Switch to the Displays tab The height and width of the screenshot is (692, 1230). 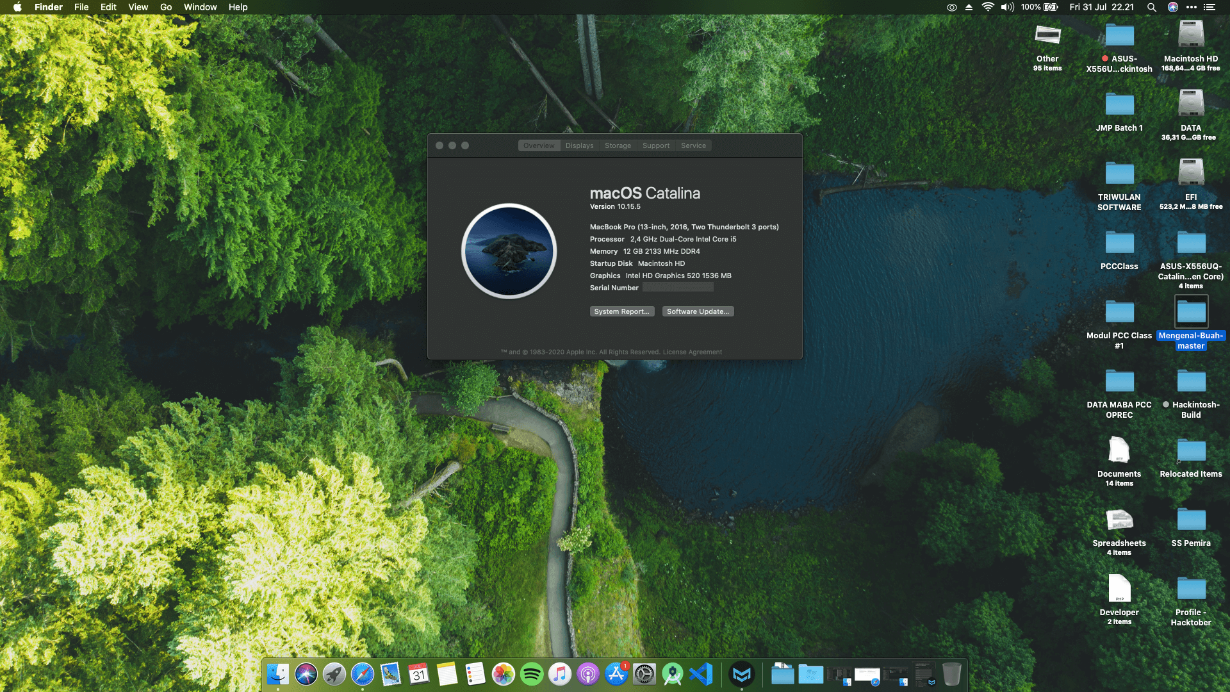click(x=579, y=145)
